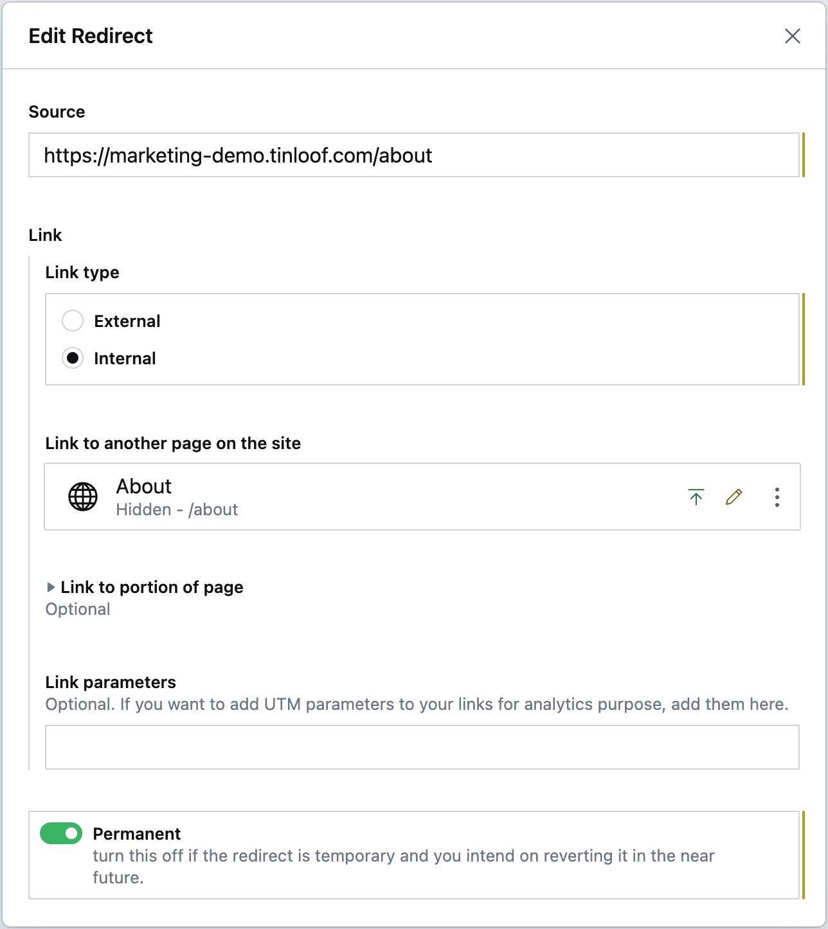Click the "Permanent" toggle label text
The image size is (828, 929).
click(x=137, y=834)
